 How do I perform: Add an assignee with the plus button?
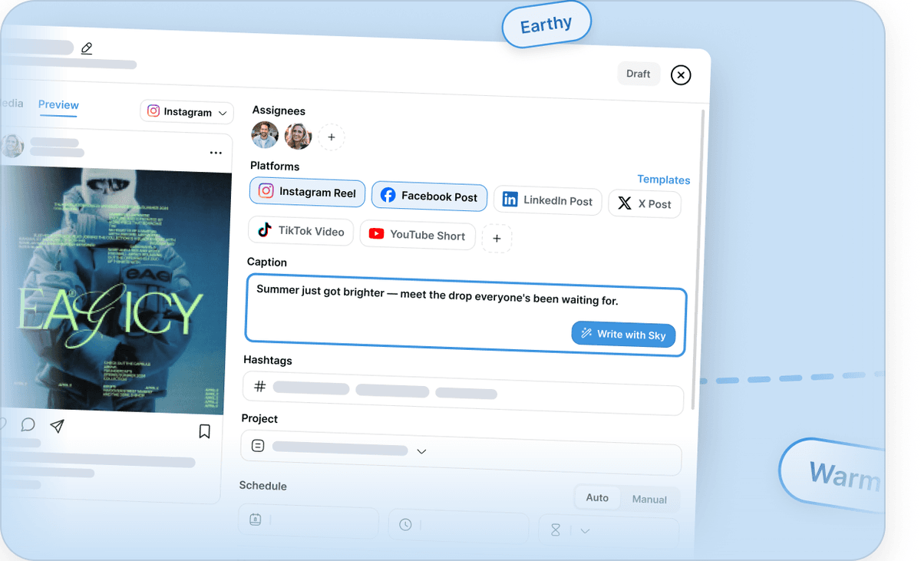click(x=332, y=137)
